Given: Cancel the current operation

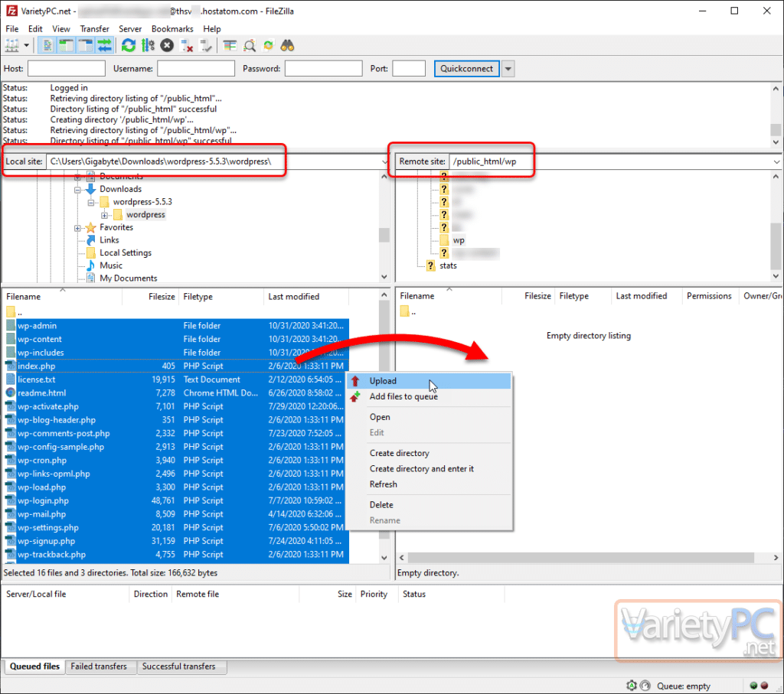Looking at the screenshot, I should pos(167,46).
